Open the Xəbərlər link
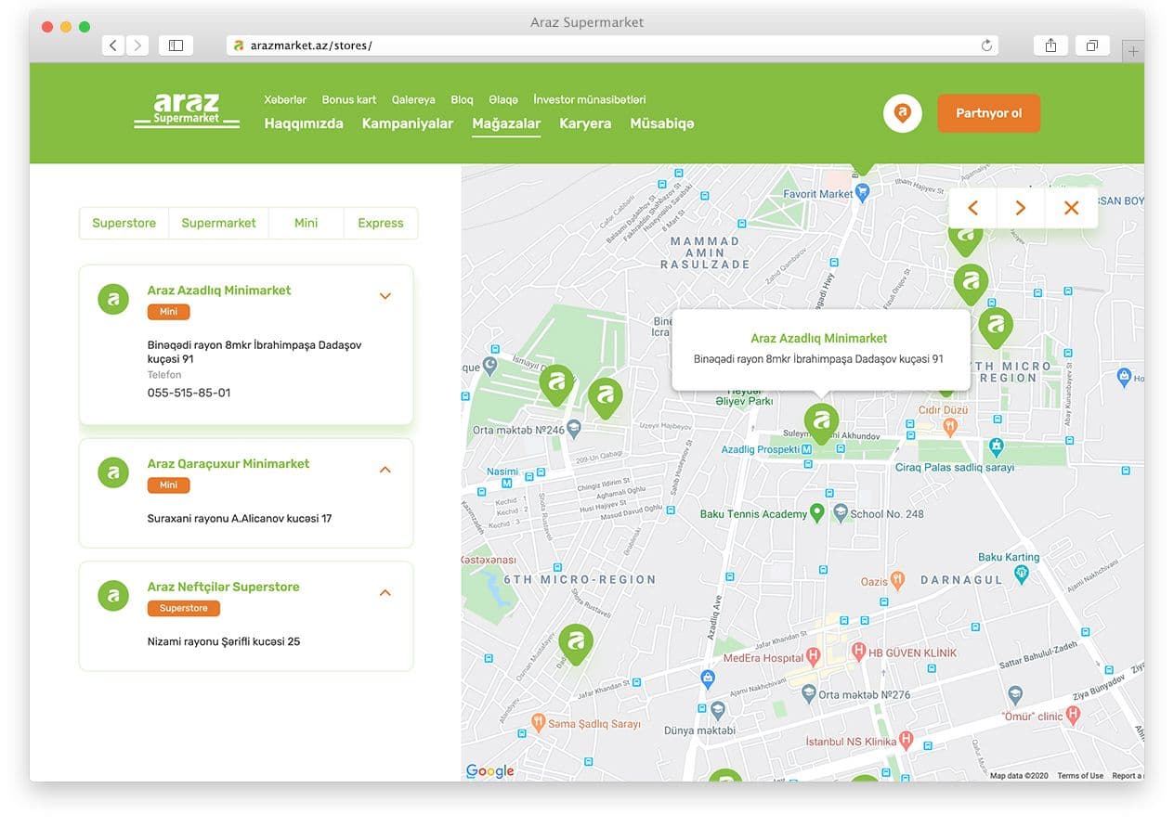 coord(285,99)
